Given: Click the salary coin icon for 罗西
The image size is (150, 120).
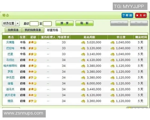Looking at the screenshot, I should [x=83, y=72].
